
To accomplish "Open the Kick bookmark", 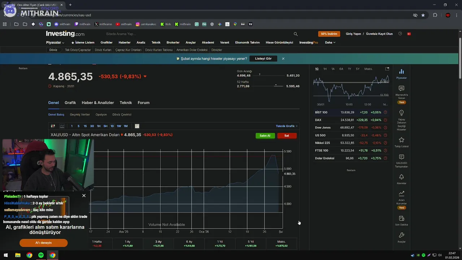I will pos(166,24).
